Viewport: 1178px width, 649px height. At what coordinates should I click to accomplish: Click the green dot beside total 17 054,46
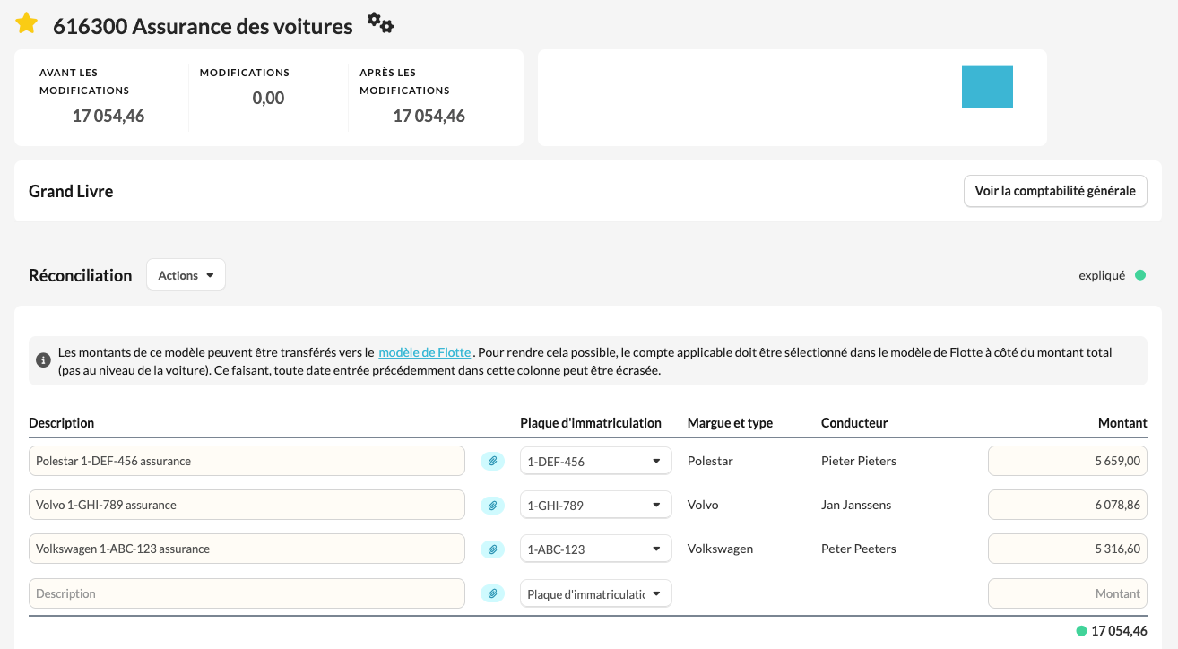(x=1081, y=630)
